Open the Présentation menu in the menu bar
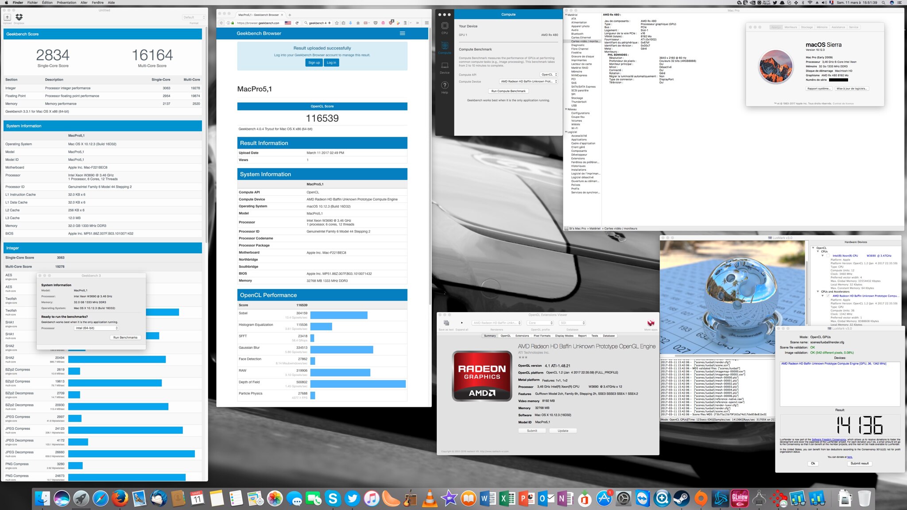The height and width of the screenshot is (510, 907). (66, 3)
